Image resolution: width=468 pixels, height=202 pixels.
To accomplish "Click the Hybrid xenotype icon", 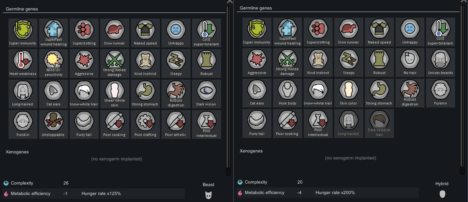I will pyautogui.click(x=442, y=194).
